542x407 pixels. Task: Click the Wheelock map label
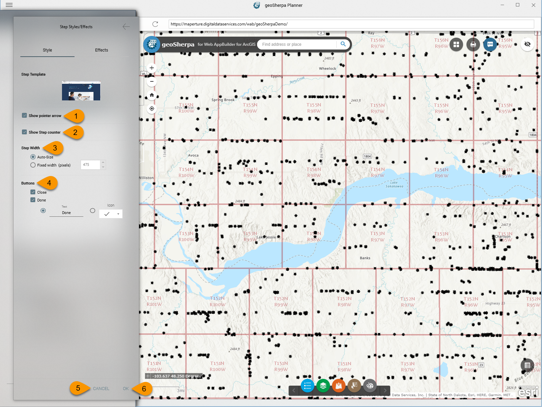tap(328, 69)
